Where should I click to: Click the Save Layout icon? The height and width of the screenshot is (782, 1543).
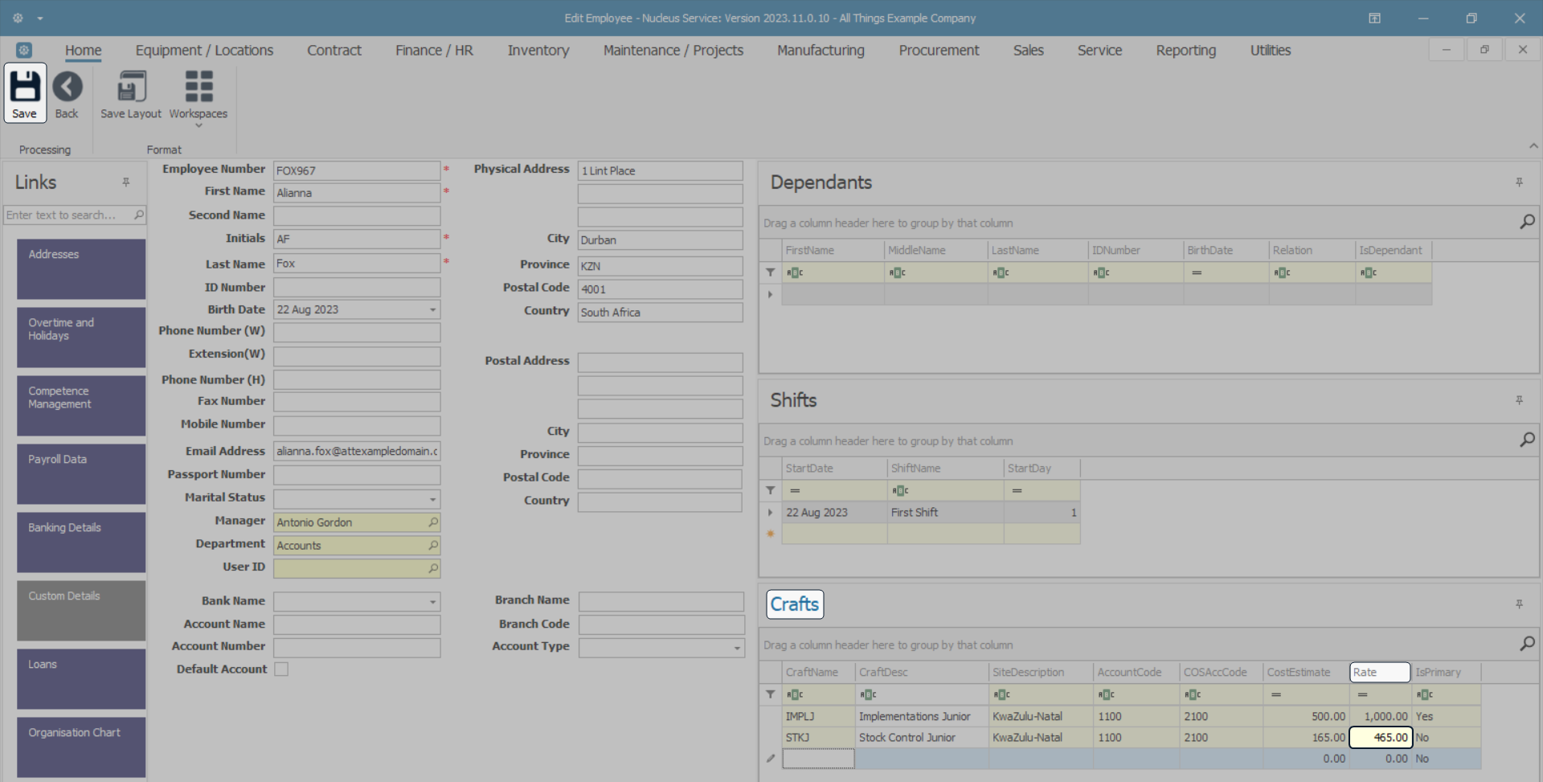[131, 87]
